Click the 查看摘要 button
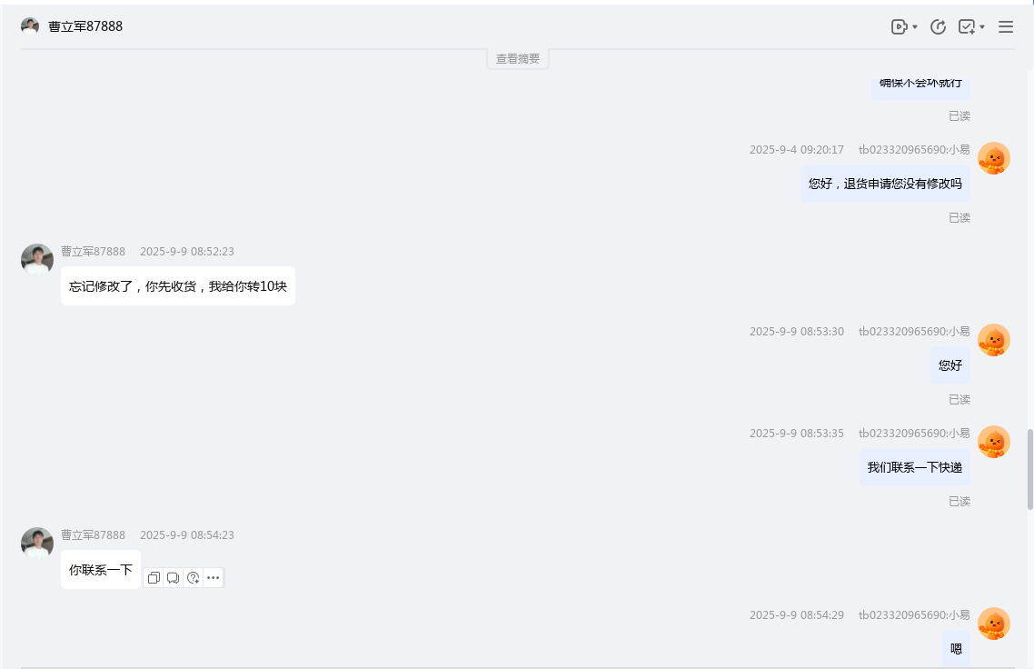This screenshot has height=669, width=1034. [518, 59]
